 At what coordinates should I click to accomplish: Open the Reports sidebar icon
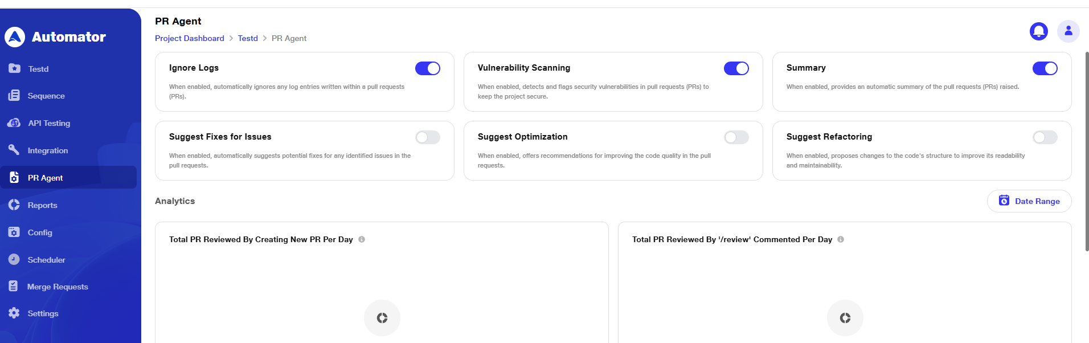(14, 205)
